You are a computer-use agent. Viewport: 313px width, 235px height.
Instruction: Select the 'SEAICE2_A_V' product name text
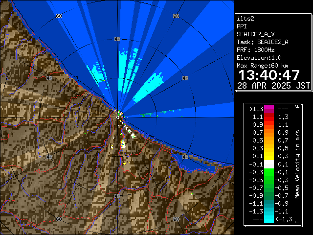[x=256, y=34]
